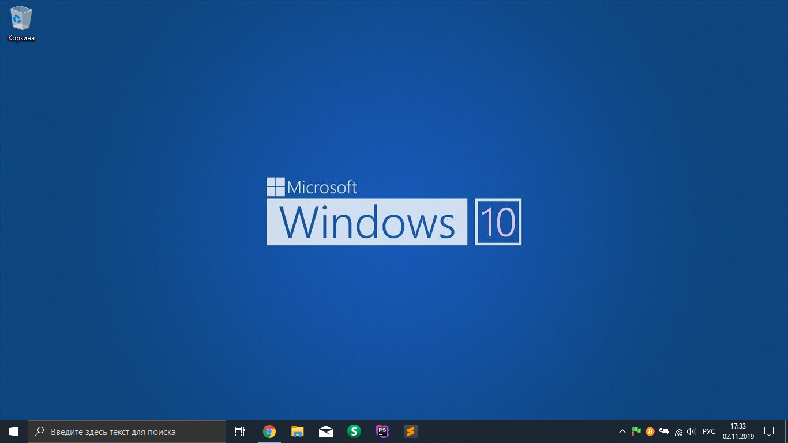Expand the hidden system tray icons

pos(622,431)
